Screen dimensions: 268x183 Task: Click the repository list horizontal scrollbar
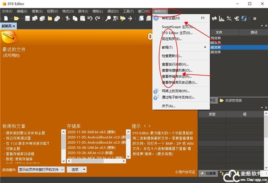tap(96, 161)
